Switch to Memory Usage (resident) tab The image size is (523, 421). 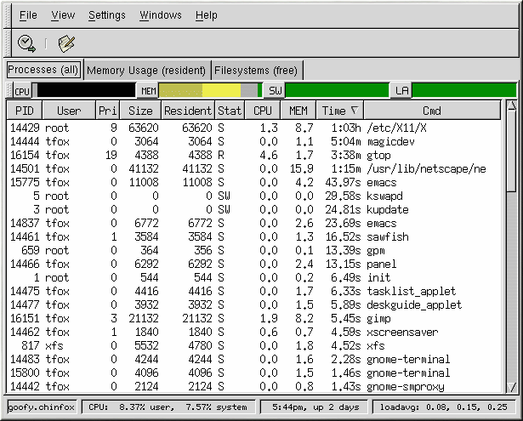point(146,71)
